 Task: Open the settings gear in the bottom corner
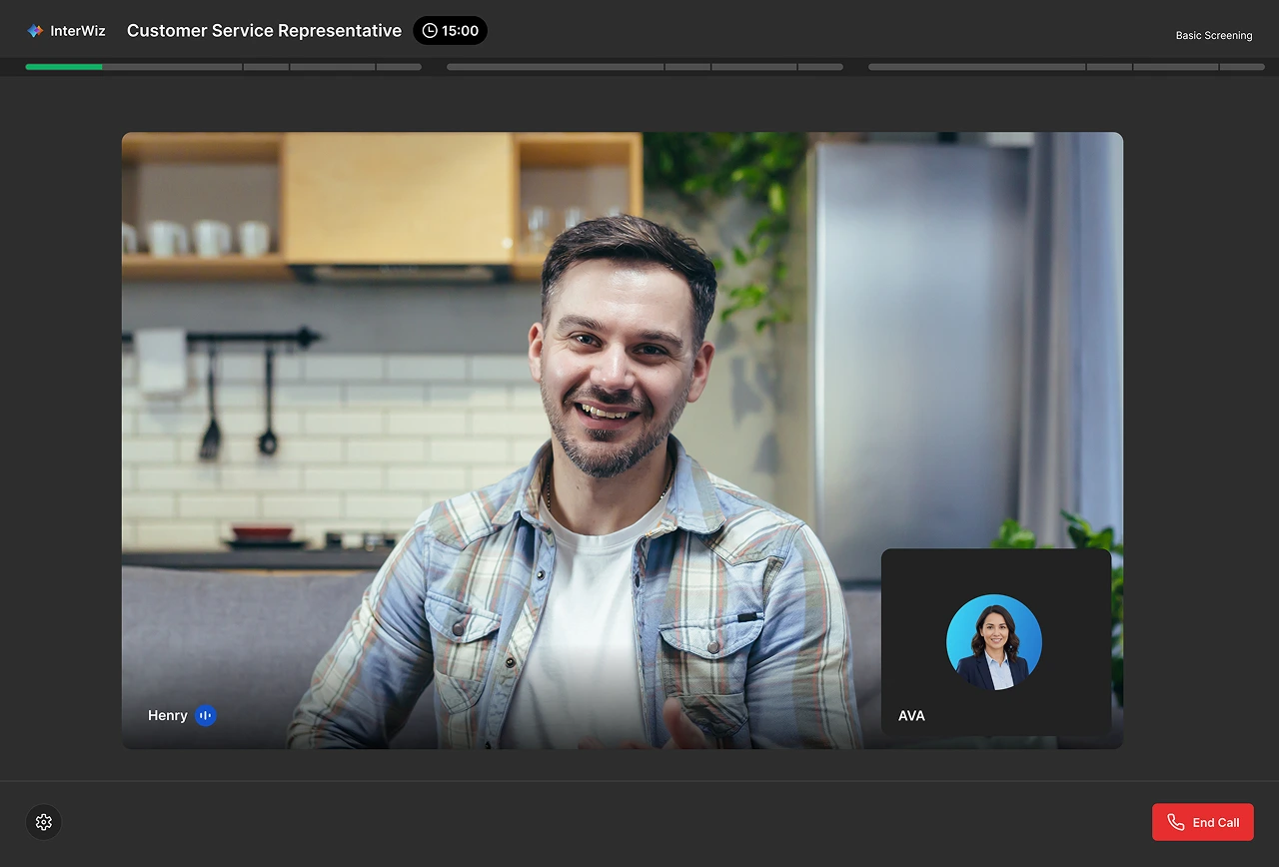pos(43,822)
